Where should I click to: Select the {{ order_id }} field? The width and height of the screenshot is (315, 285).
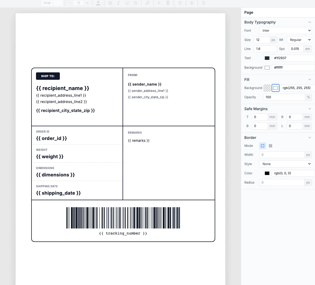(51, 138)
